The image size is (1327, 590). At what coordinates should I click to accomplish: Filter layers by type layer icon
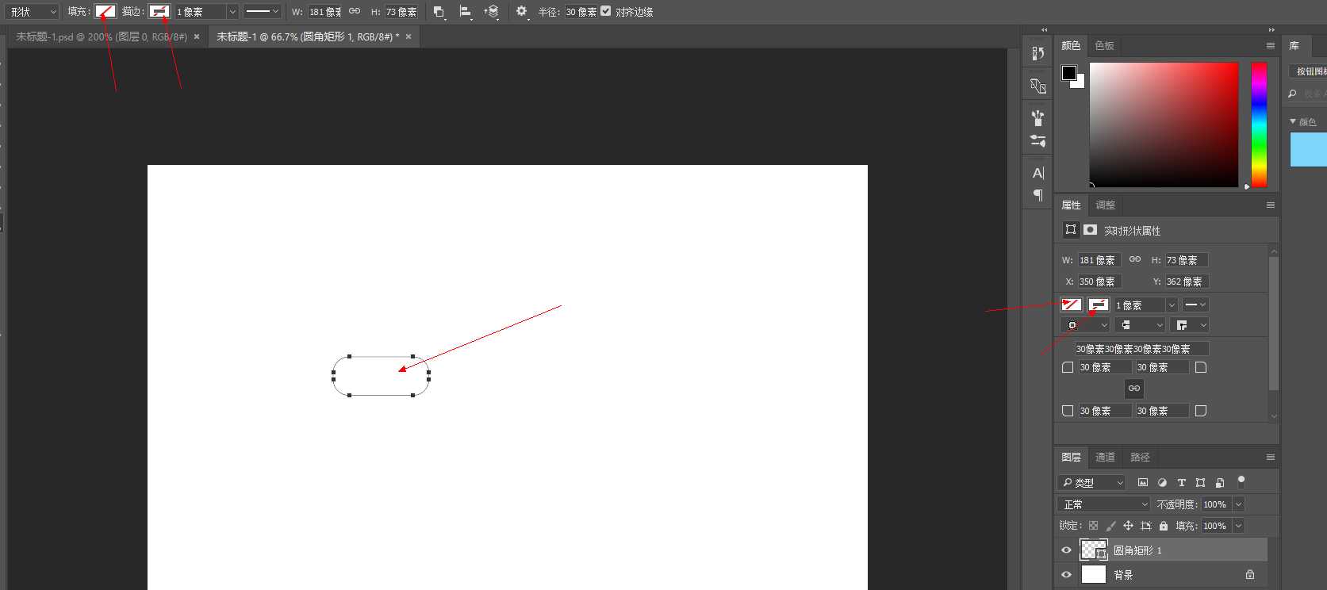point(1181,482)
